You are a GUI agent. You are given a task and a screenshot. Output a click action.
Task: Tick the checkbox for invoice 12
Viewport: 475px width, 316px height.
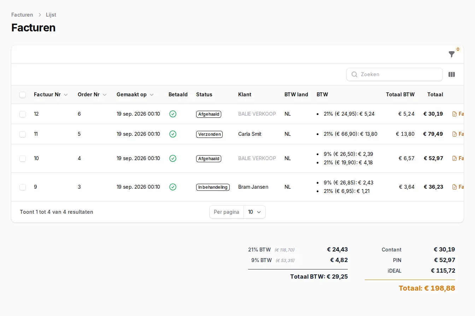click(23, 114)
